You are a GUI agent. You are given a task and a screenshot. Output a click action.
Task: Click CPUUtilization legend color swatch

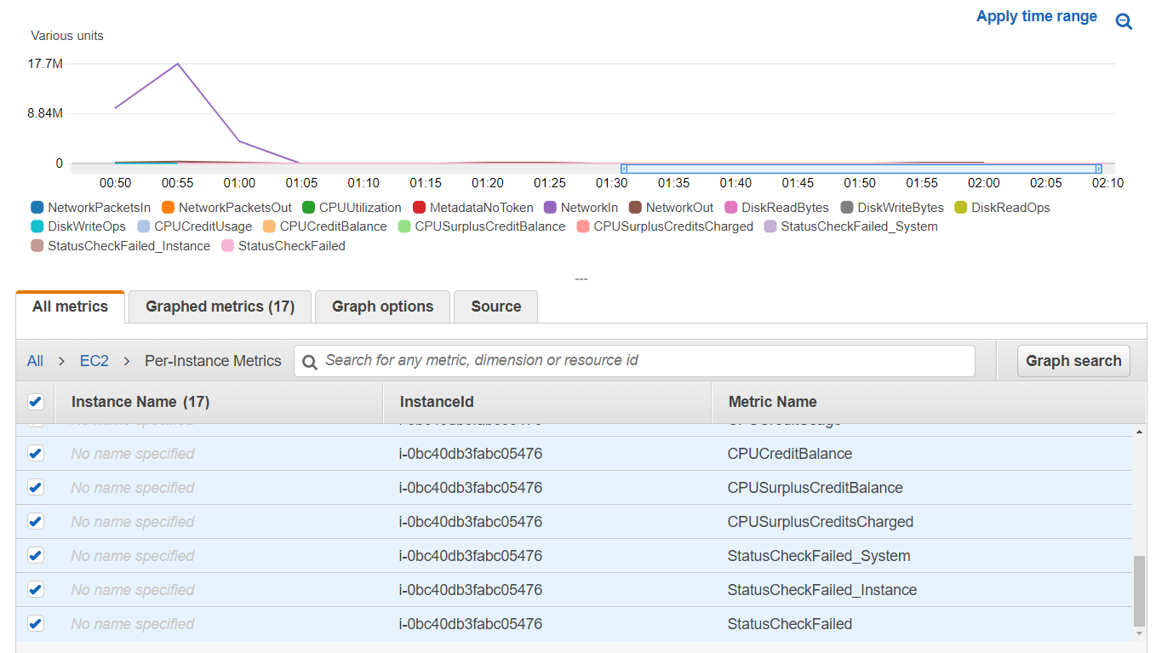(x=308, y=208)
